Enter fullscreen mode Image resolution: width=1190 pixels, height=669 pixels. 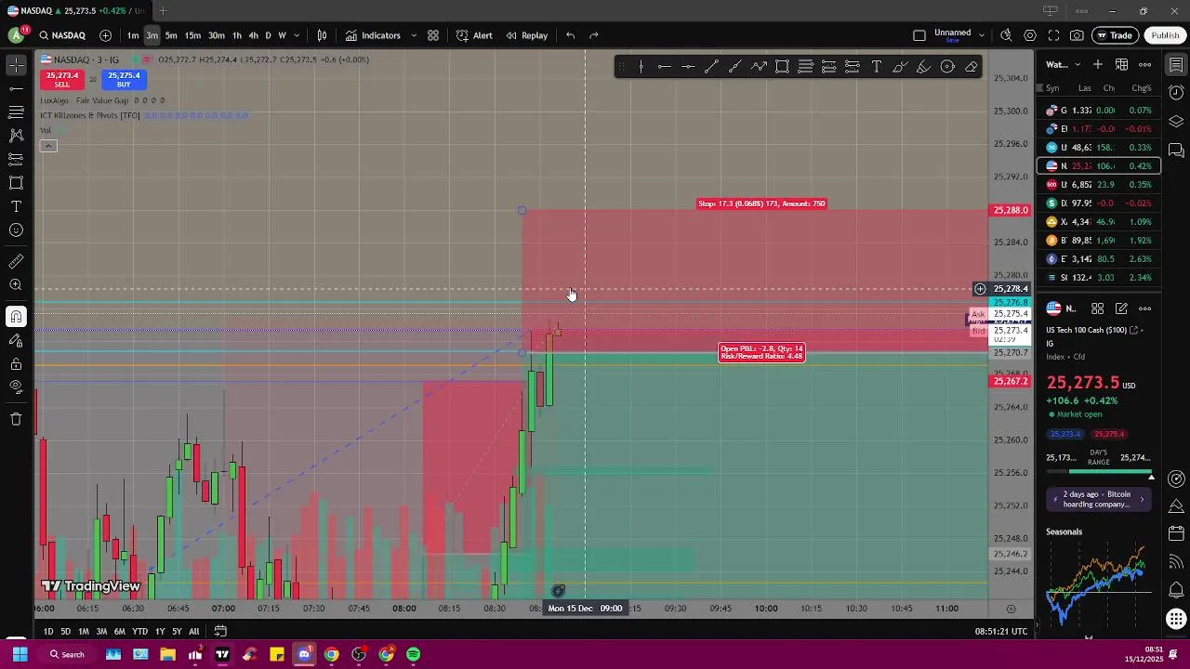(x=1053, y=35)
